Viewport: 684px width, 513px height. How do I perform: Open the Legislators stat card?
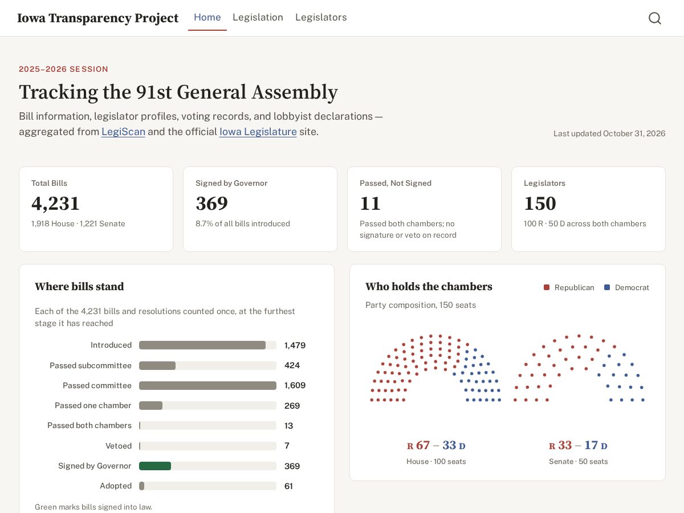pyautogui.click(x=588, y=209)
